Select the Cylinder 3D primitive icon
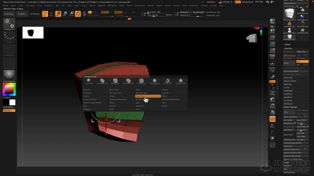The width and height of the screenshot is (314, 176). tap(102, 81)
